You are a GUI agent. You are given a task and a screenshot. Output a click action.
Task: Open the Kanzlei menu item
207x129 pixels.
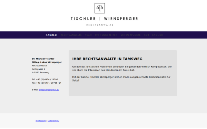(x=51, y=35)
